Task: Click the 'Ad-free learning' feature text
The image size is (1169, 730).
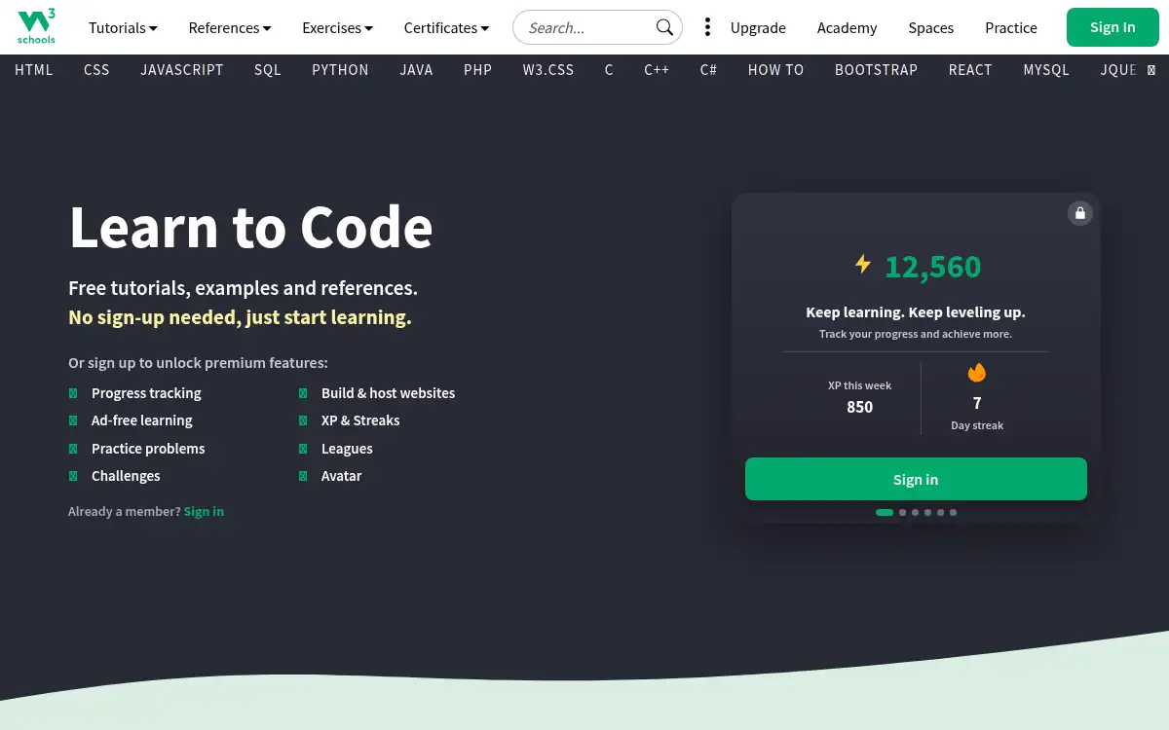Action: click(142, 420)
